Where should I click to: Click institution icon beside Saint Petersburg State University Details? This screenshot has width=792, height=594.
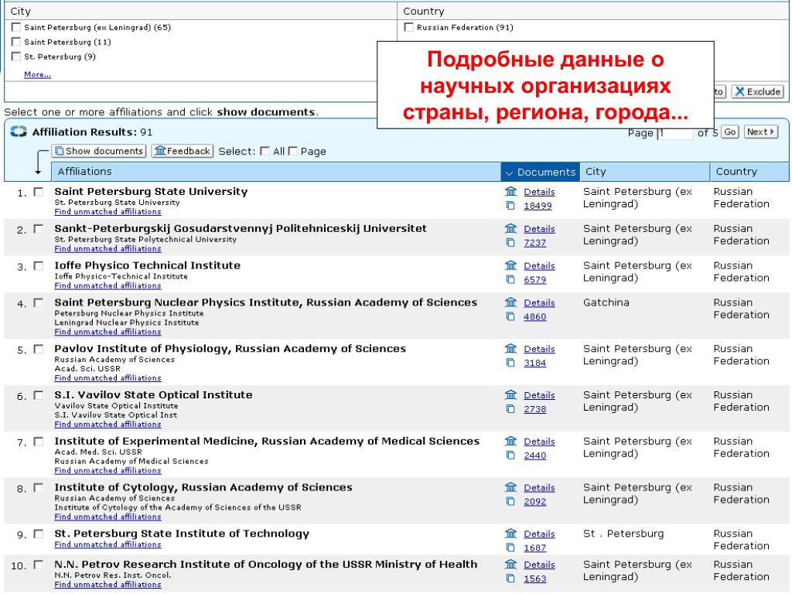pos(510,192)
